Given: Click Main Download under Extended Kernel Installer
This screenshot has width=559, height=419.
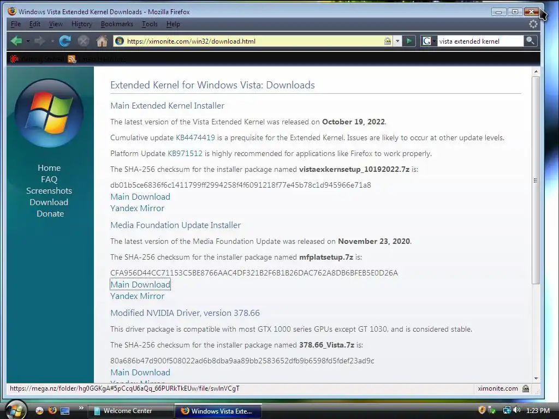Looking at the screenshot, I should coord(140,196).
